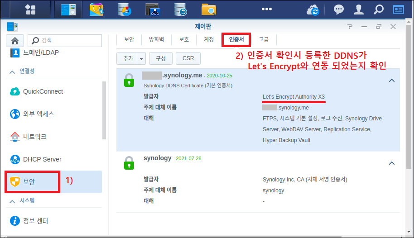414x238 pixels.
Task: Select 보안 in the sidebar
Action: tap(54, 182)
